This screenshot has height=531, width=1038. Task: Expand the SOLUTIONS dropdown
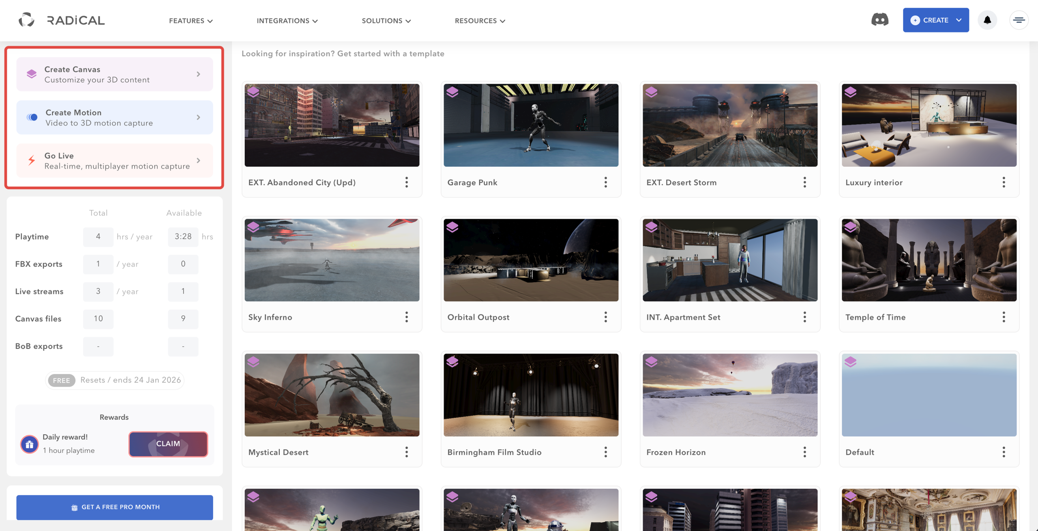click(386, 21)
